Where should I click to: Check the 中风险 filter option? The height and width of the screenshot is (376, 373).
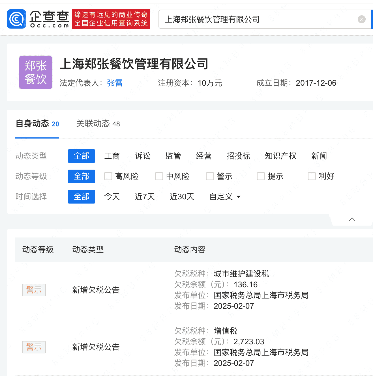click(159, 176)
